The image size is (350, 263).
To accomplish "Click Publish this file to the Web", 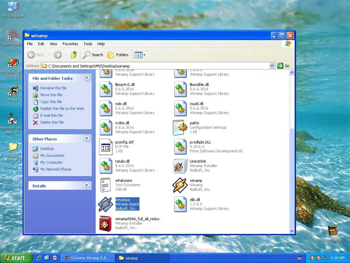I will click(x=62, y=109).
